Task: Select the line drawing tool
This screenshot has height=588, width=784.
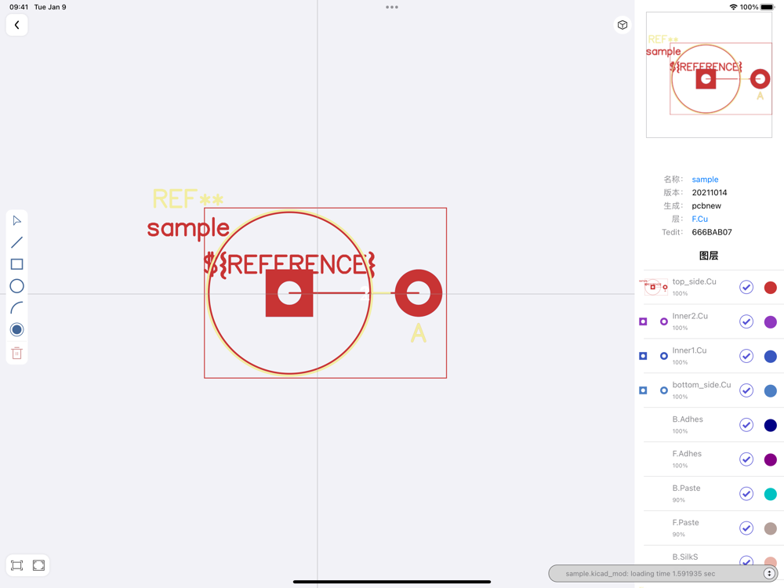Action: pos(16,242)
